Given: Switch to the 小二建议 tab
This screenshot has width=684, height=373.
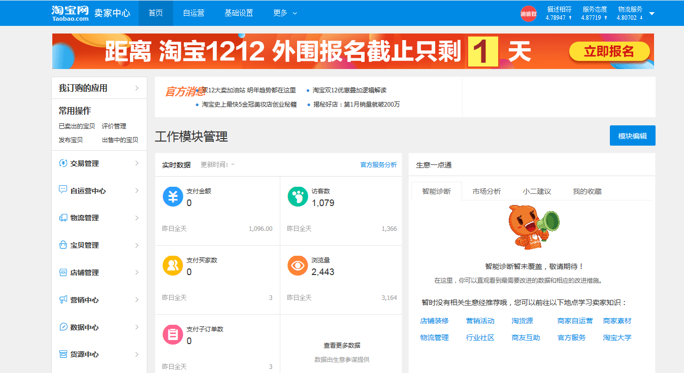Looking at the screenshot, I should (x=537, y=191).
